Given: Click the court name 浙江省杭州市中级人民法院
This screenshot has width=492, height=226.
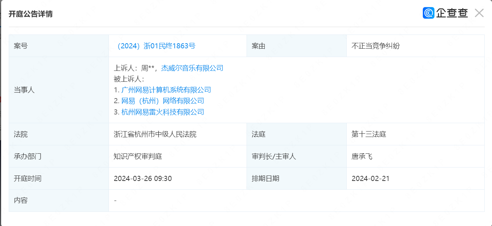Looking at the screenshot, I should 155,134.
